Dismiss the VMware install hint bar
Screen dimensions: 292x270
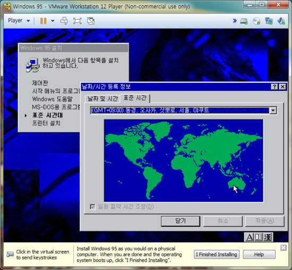click(284, 248)
